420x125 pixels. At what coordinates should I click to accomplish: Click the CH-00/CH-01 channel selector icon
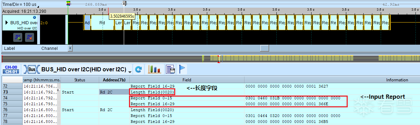(10, 69)
